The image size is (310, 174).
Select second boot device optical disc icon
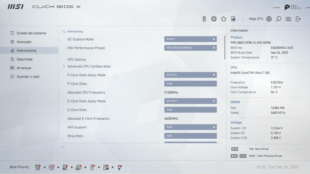51,167
